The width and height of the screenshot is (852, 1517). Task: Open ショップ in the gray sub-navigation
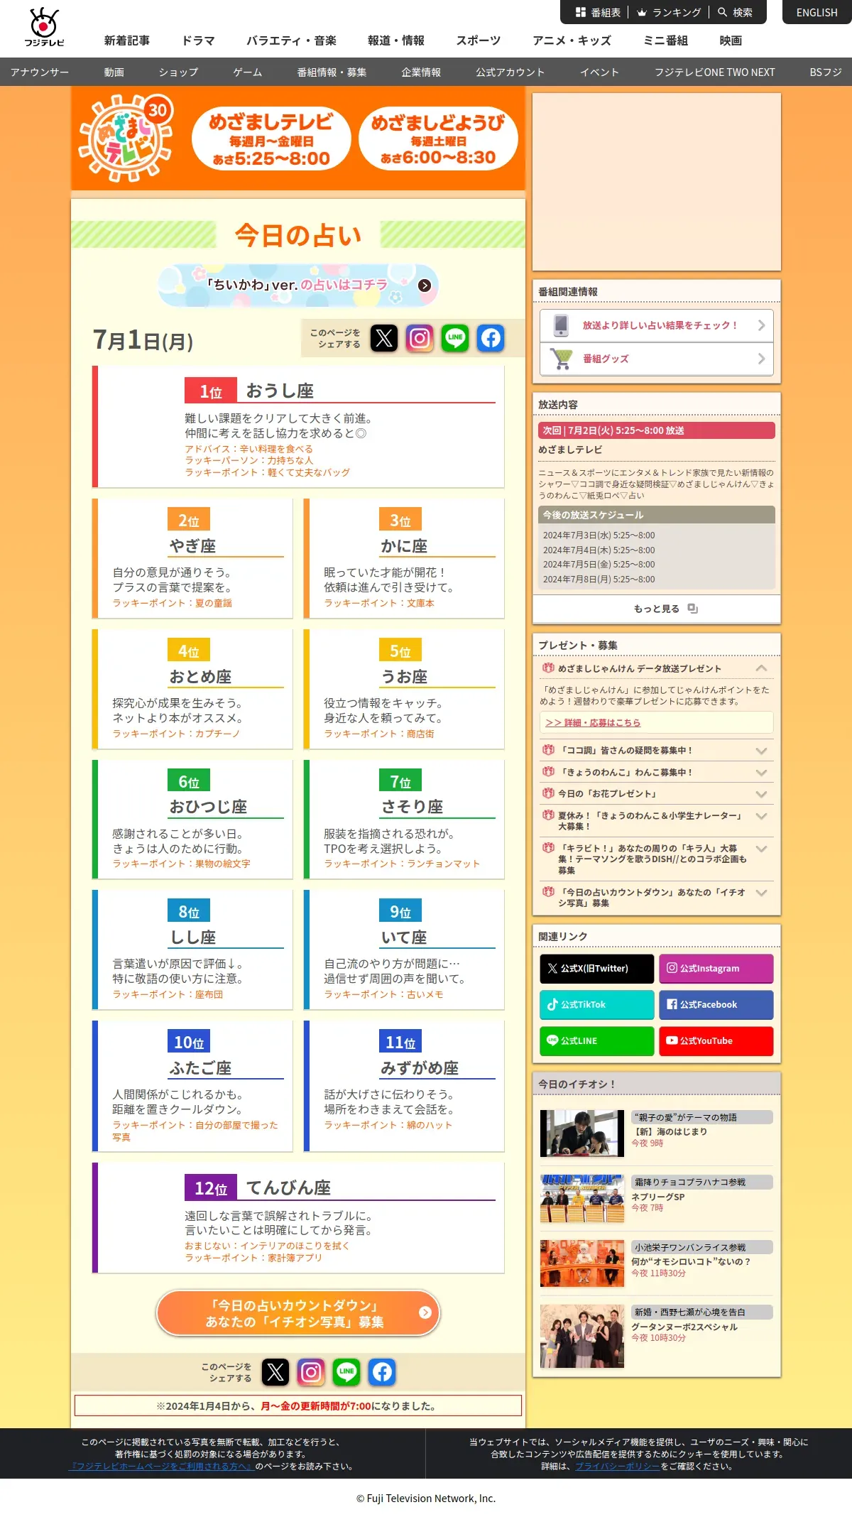[x=178, y=72]
